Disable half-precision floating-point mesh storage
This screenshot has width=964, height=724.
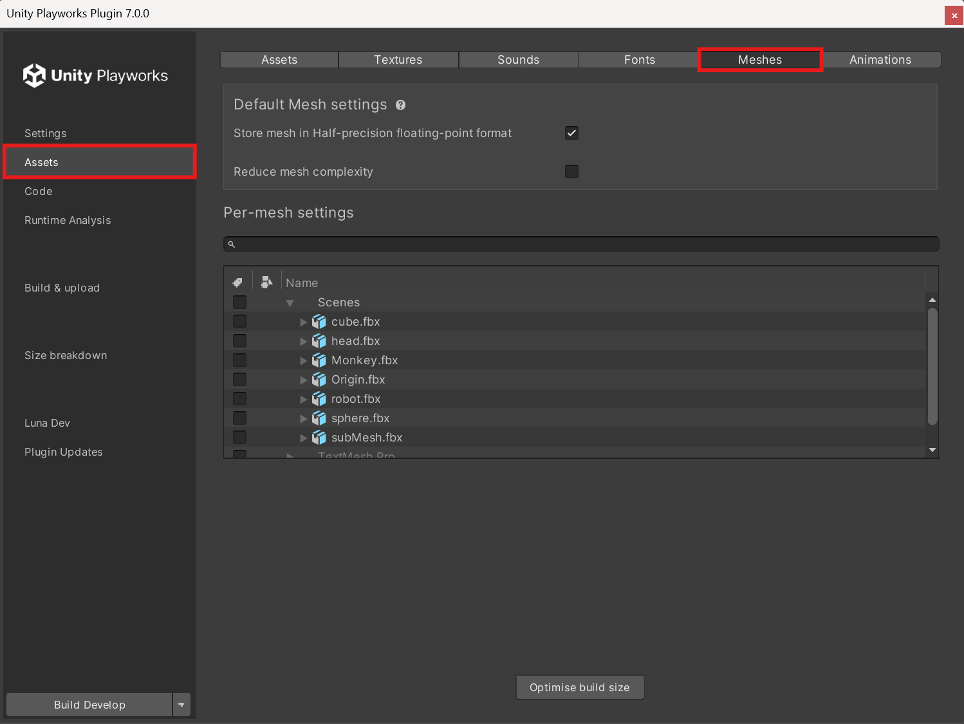pyautogui.click(x=571, y=133)
